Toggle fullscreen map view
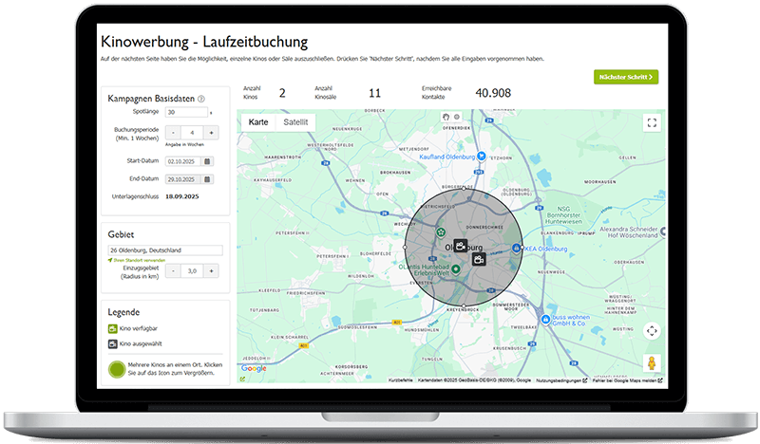This screenshot has height=444, width=760. tap(652, 122)
